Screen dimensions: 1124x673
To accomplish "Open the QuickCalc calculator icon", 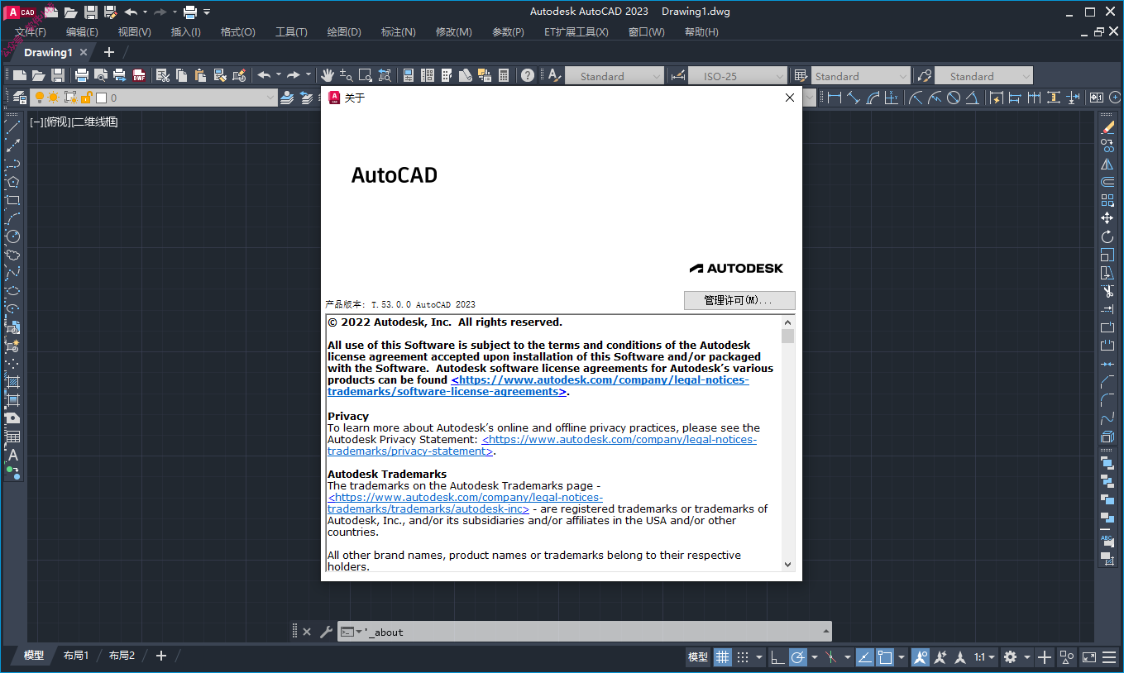I will (x=504, y=75).
